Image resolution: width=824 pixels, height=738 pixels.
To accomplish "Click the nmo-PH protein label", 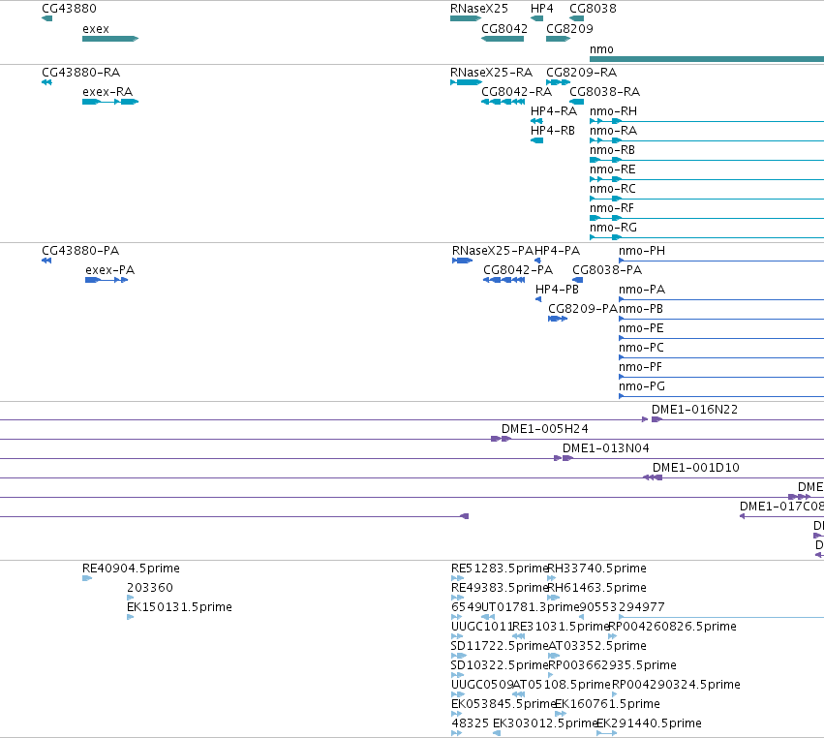I will pyautogui.click(x=642, y=251).
